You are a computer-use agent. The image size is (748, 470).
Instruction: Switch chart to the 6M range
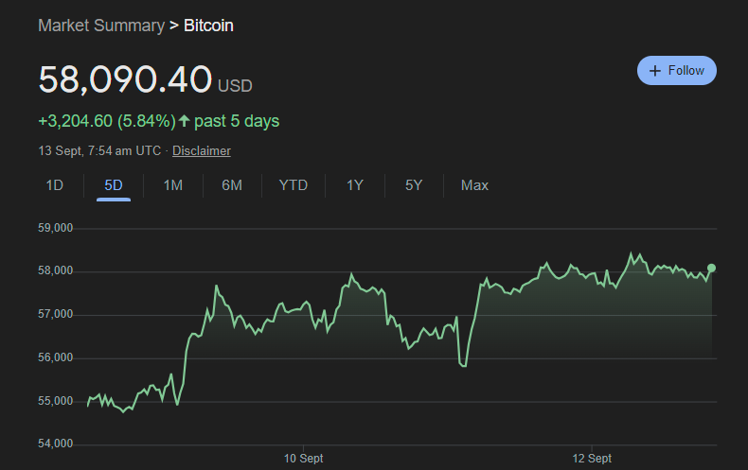pos(232,185)
